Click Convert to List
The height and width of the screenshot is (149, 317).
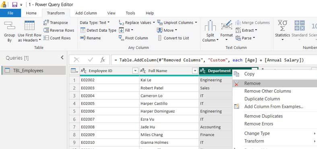click(x=173, y=38)
